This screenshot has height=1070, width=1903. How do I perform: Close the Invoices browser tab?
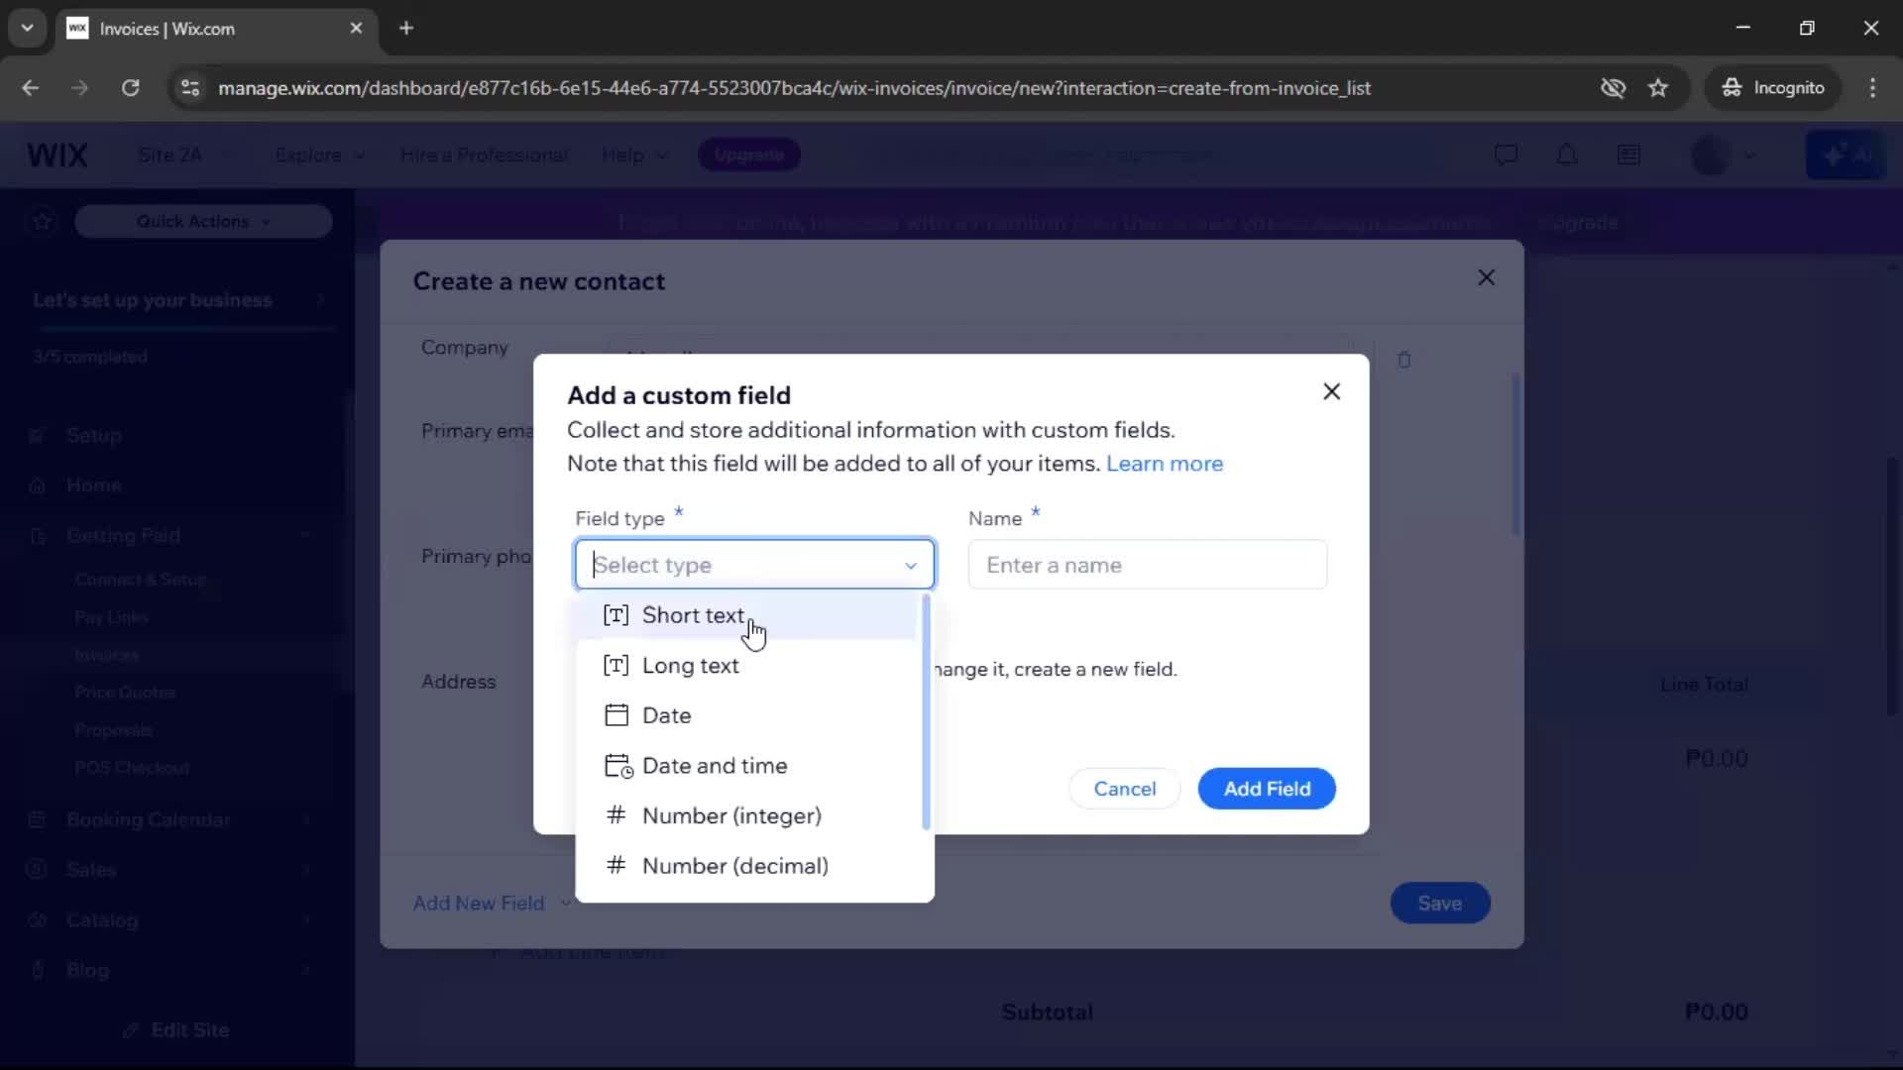(x=356, y=28)
